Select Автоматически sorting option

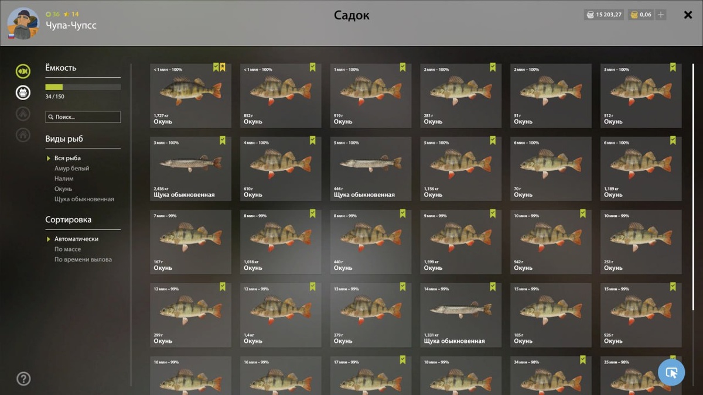coord(76,239)
